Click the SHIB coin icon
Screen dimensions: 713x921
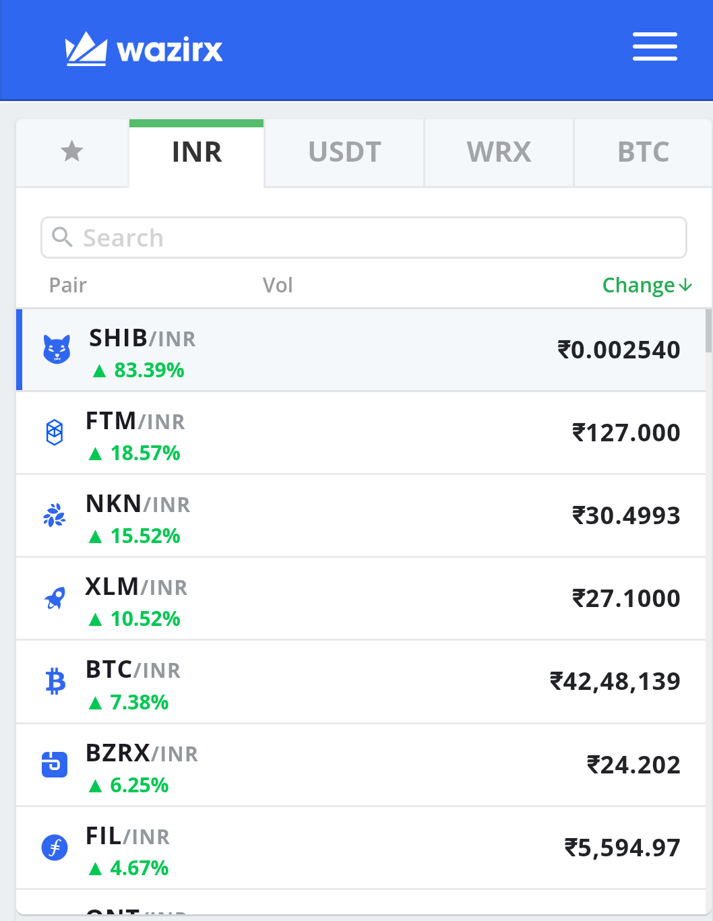tap(57, 349)
